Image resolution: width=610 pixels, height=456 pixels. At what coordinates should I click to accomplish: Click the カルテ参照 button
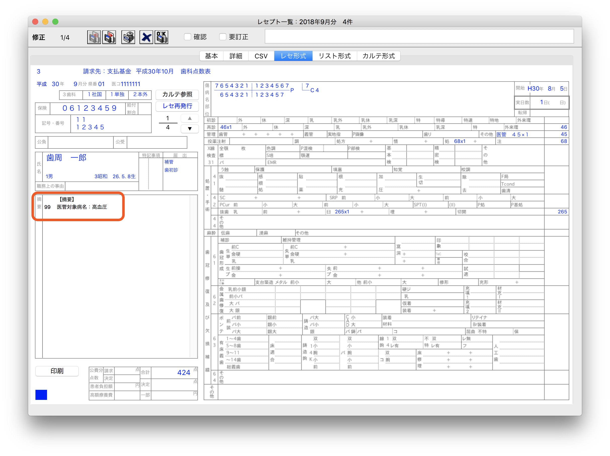pos(177,94)
